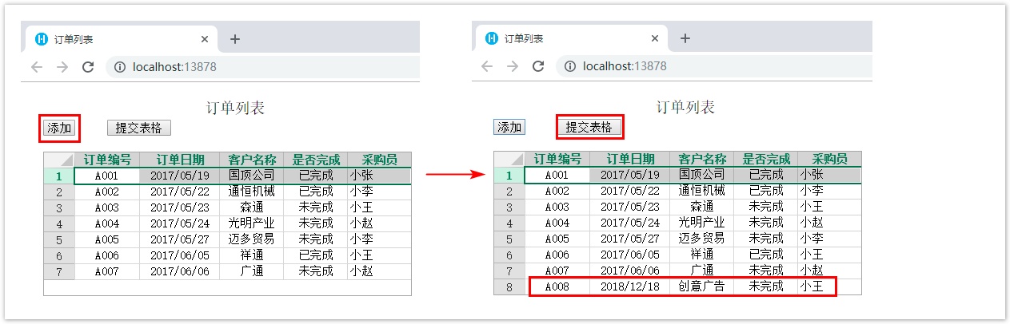Image resolution: width=1010 pixels, height=324 pixels.
Task: Select row header 8 in right table
Action: (x=509, y=286)
